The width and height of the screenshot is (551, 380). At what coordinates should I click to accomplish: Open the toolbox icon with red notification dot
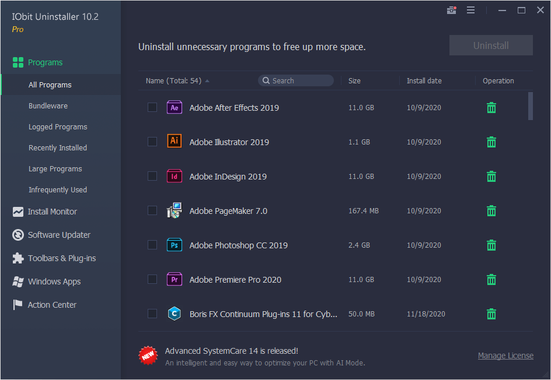click(452, 10)
